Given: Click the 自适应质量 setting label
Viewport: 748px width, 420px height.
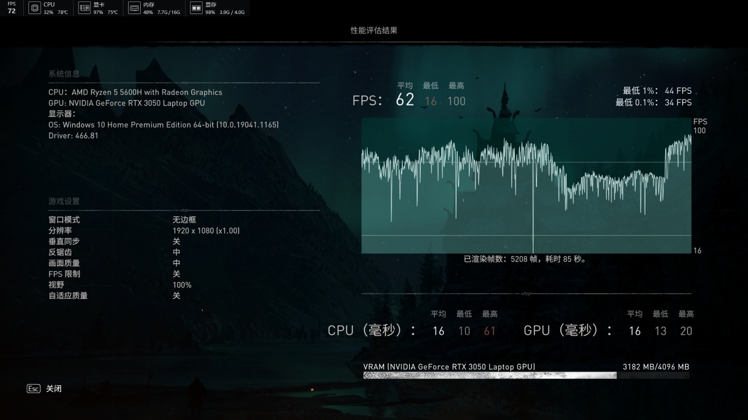Looking at the screenshot, I should (68, 295).
